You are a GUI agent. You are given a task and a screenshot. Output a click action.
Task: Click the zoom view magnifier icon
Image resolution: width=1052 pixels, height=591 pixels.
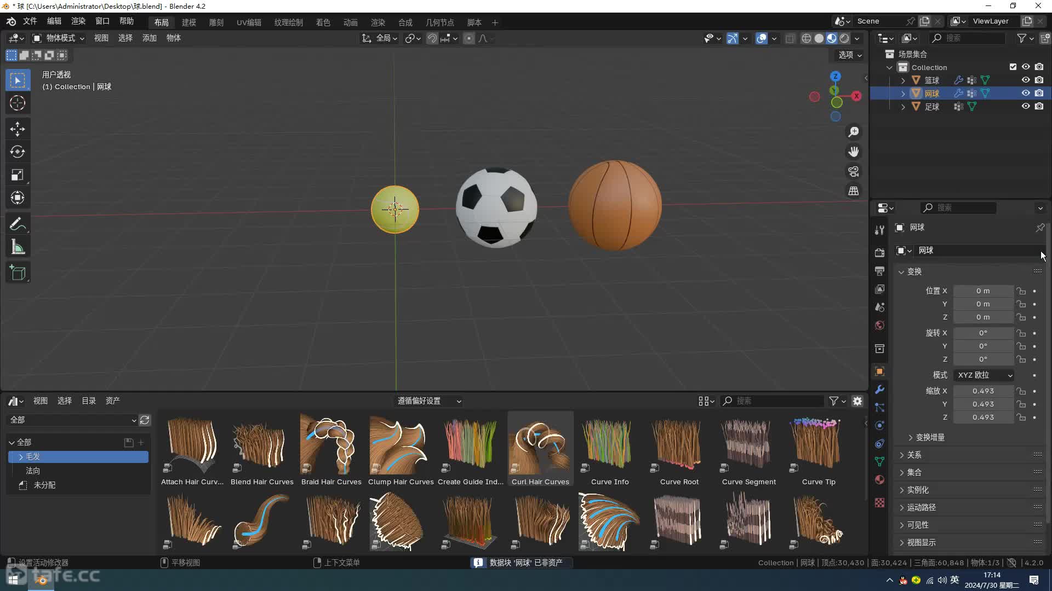tap(854, 132)
